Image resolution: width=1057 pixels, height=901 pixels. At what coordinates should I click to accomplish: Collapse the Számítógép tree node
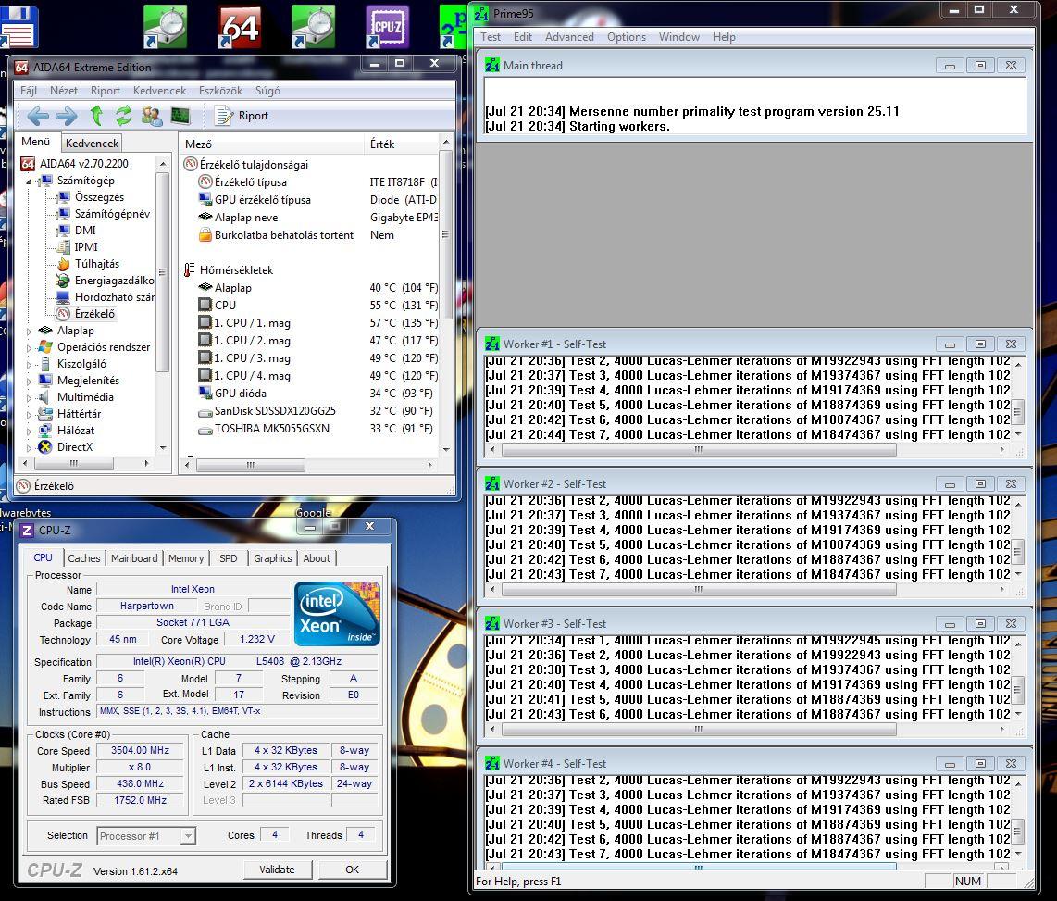29,181
